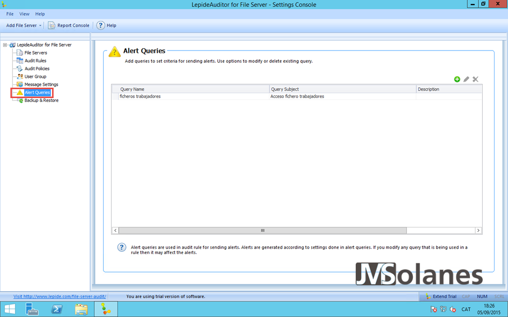Select Audit Rules in the tree
The width and height of the screenshot is (508, 317).
click(x=35, y=60)
